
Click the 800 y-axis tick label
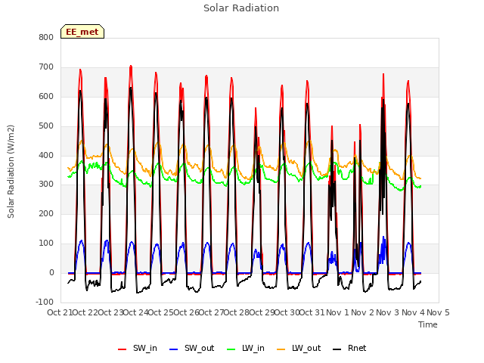click(x=46, y=37)
